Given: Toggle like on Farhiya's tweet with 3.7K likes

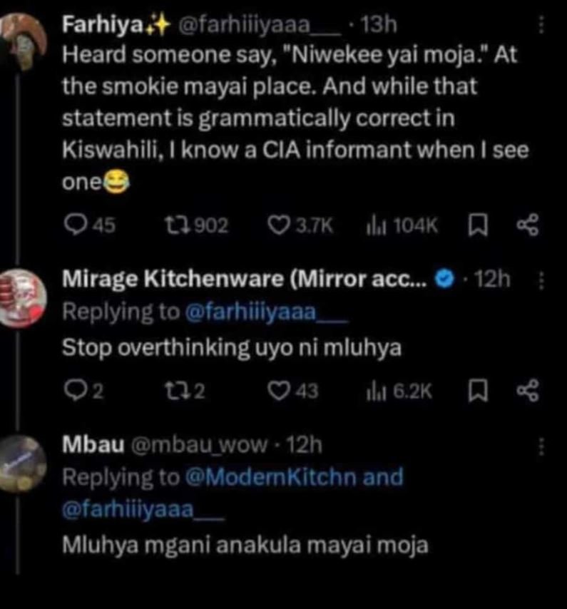Looking at the screenshot, I should [278, 225].
